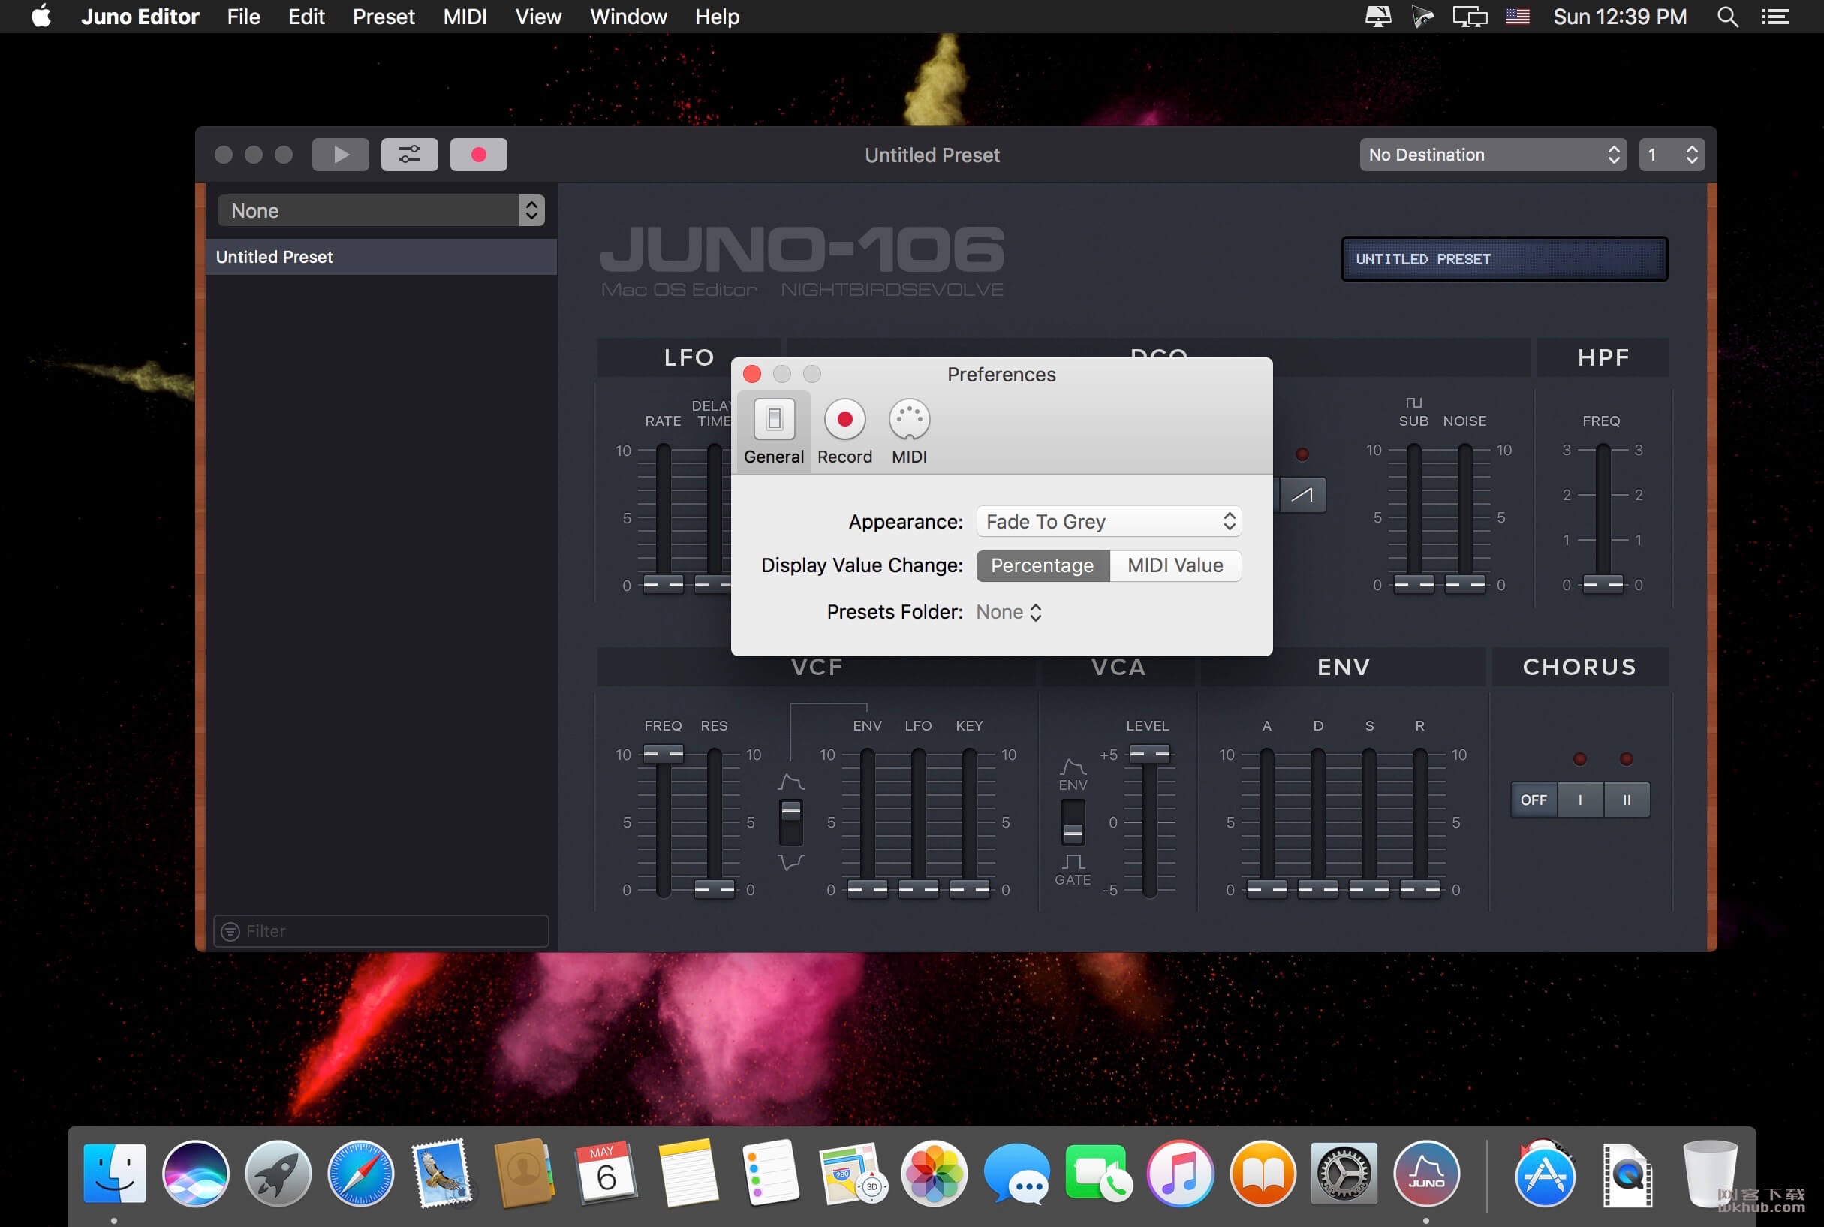
Task: Open Contacts from the Dock
Action: (x=524, y=1173)
